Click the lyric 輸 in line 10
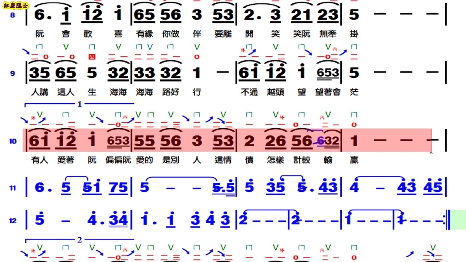 328,160
